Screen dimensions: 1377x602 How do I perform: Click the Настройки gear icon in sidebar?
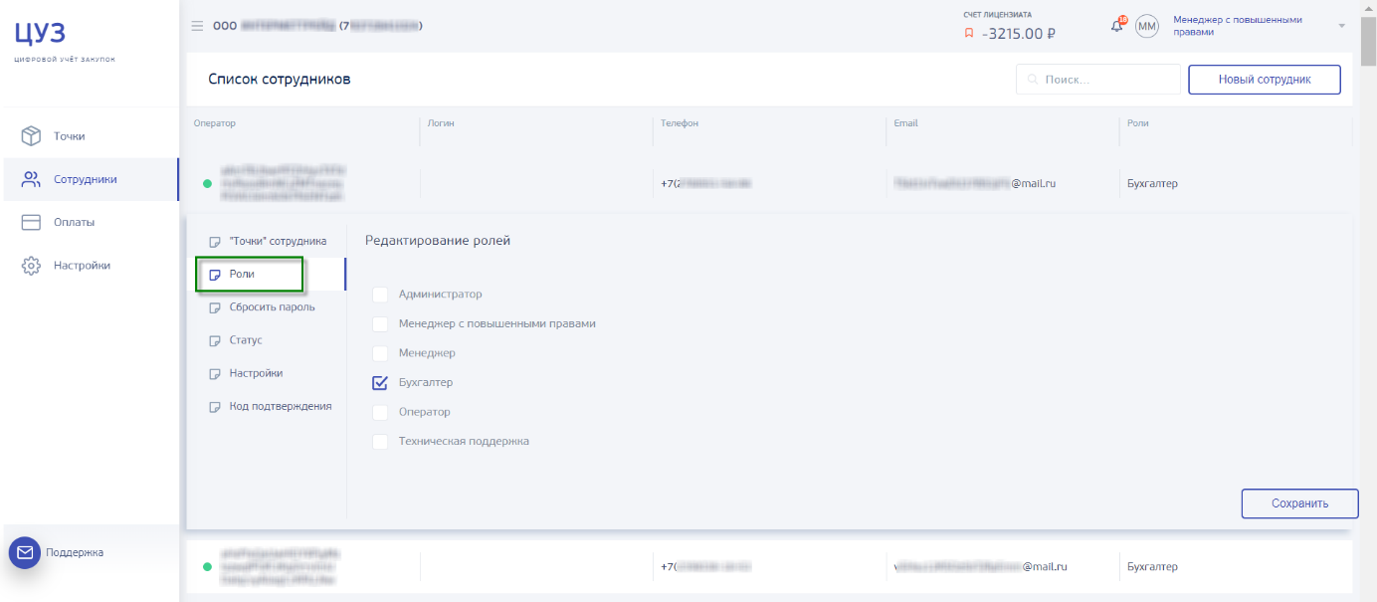(31, 266)
